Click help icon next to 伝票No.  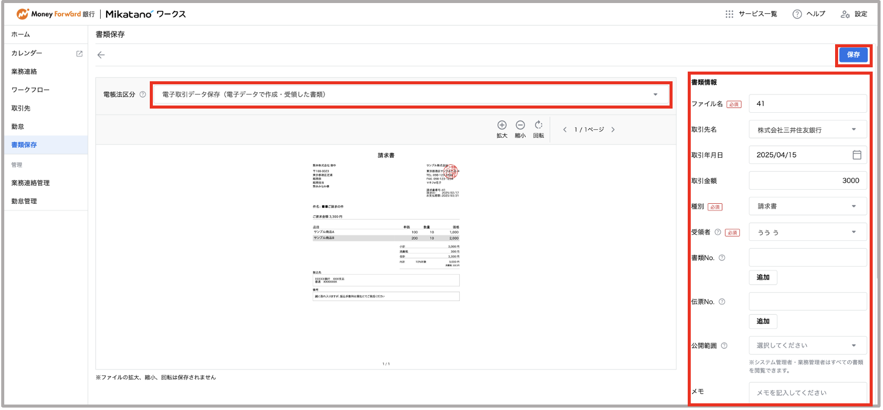722,301
